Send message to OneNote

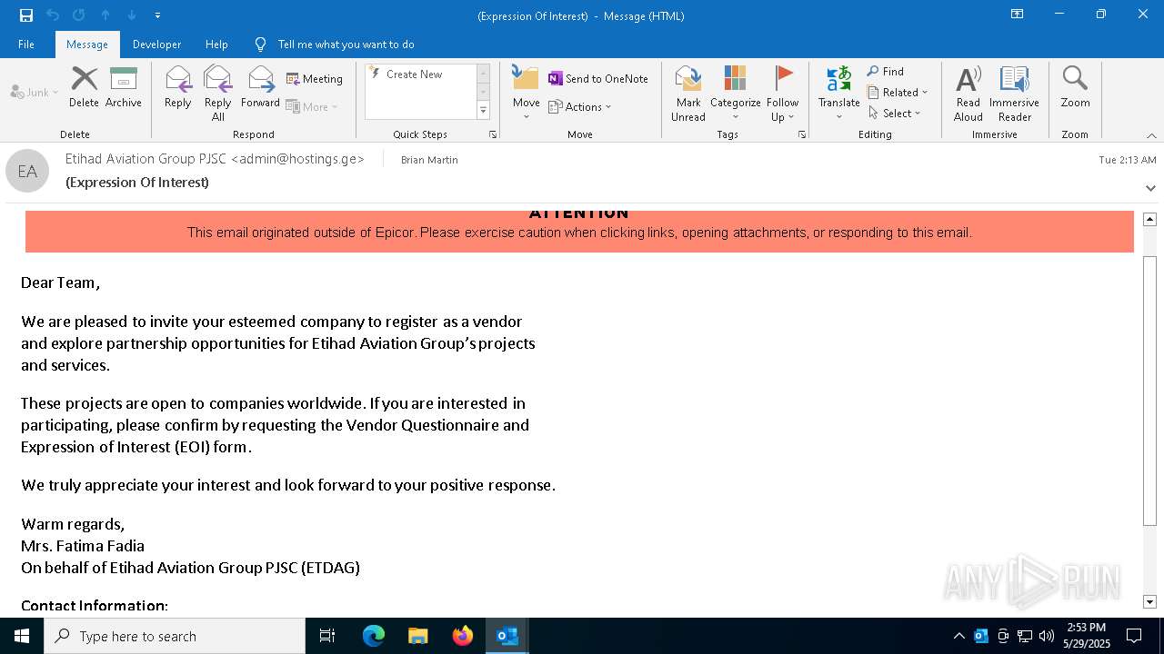tap(598, 79)
